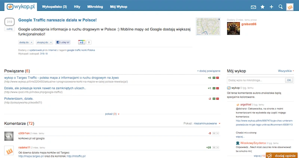Expand the 'dodaj do' dropdown
The width and height of the screenshot is (299, 158).
(x=26, y=42)
